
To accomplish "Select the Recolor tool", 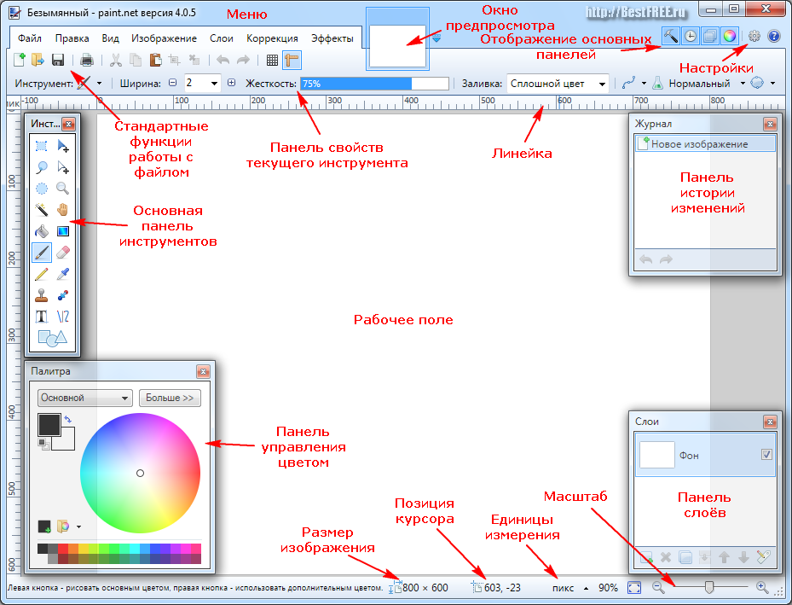I will click(62, 295).
